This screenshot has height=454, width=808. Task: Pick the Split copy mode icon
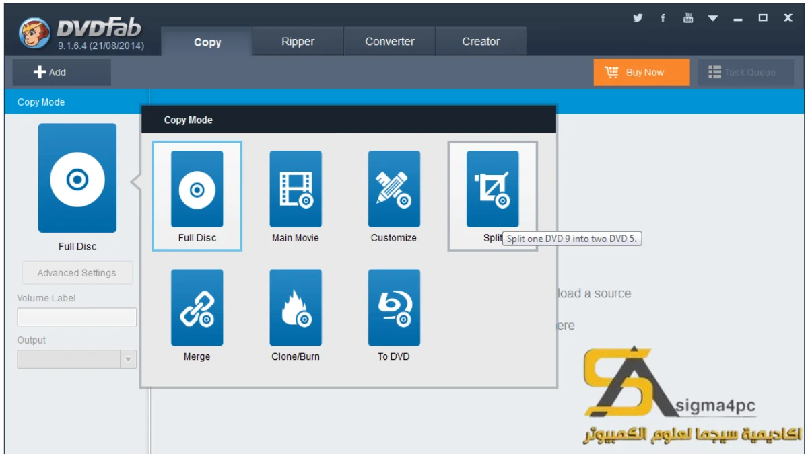[493, 189]
